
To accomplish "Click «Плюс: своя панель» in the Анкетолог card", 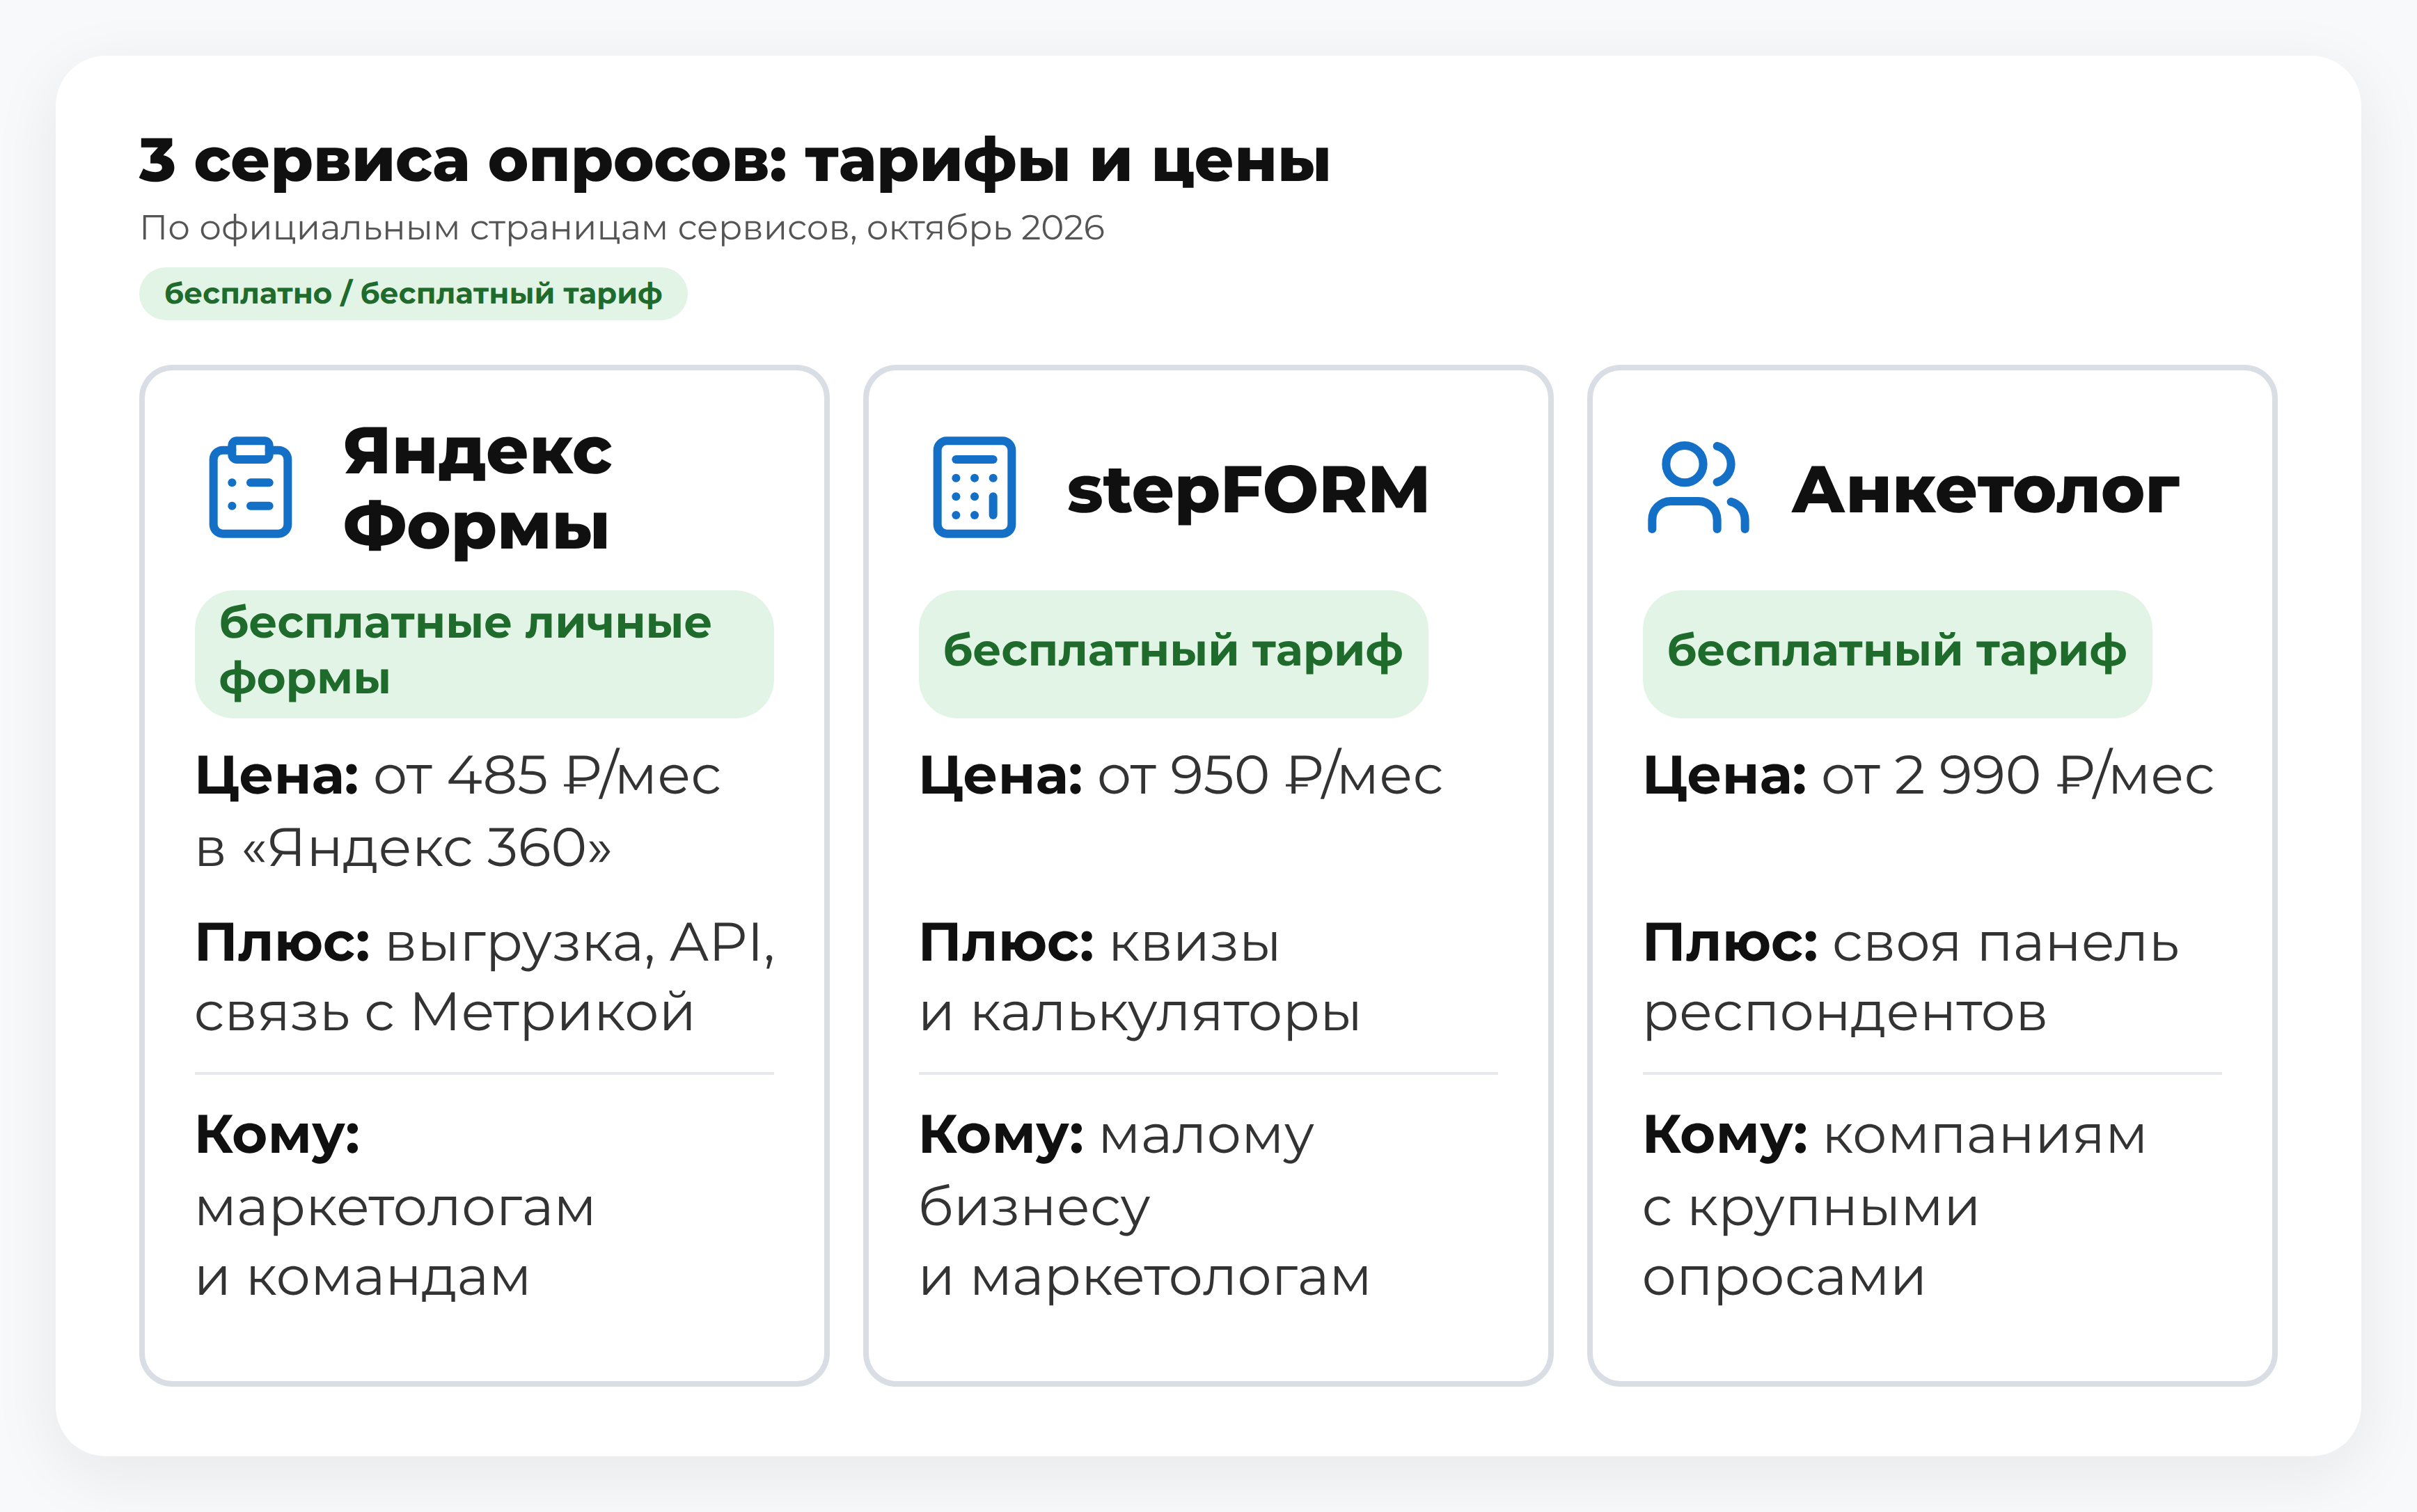I will pyautogui.click(x=1911, y=943).
